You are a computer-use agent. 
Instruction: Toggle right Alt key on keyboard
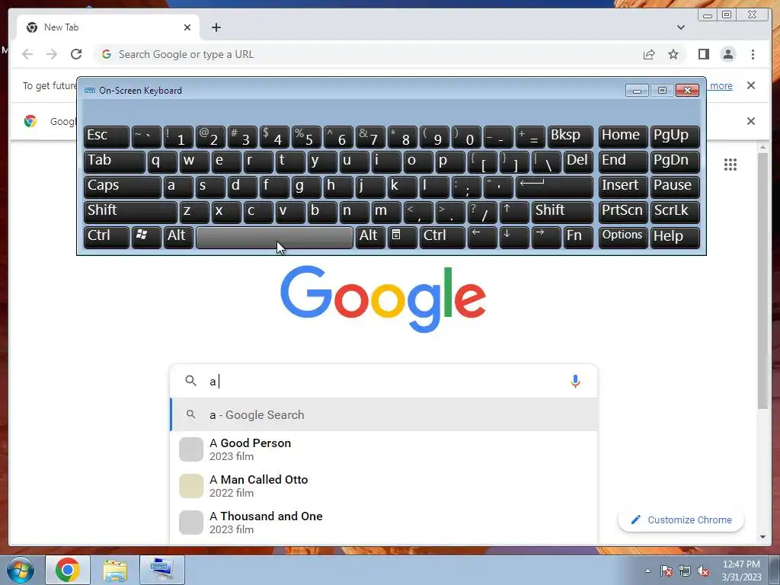370,237
